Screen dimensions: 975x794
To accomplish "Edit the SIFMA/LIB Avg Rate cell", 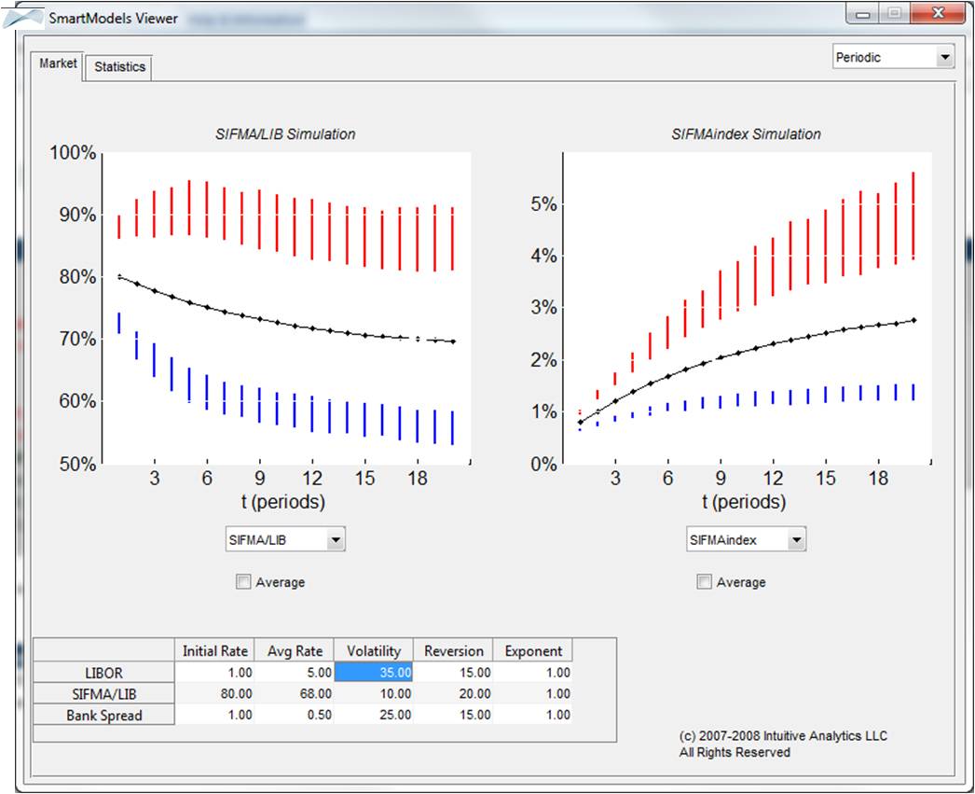I will (x=294, y=693).
